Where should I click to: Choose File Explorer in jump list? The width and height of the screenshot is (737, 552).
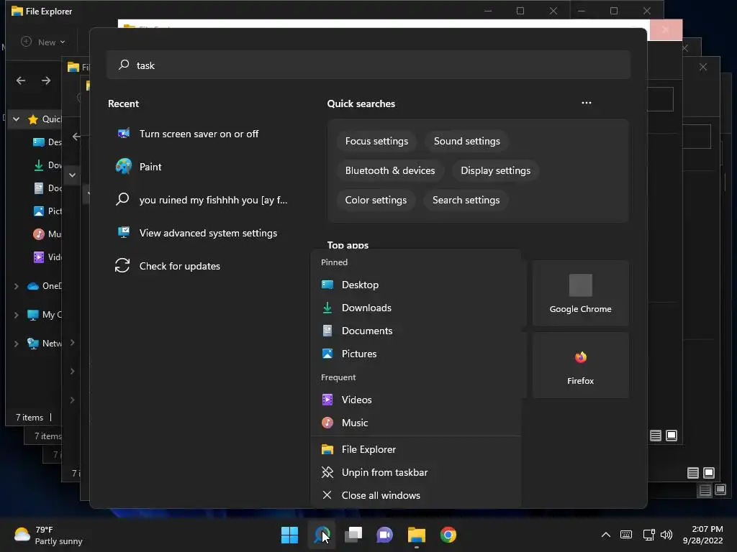click(416, 450)
